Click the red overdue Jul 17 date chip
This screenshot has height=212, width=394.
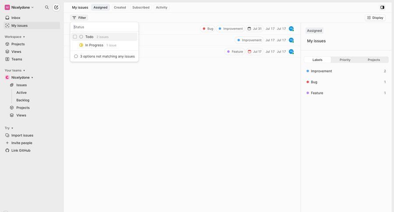[254, 52]
